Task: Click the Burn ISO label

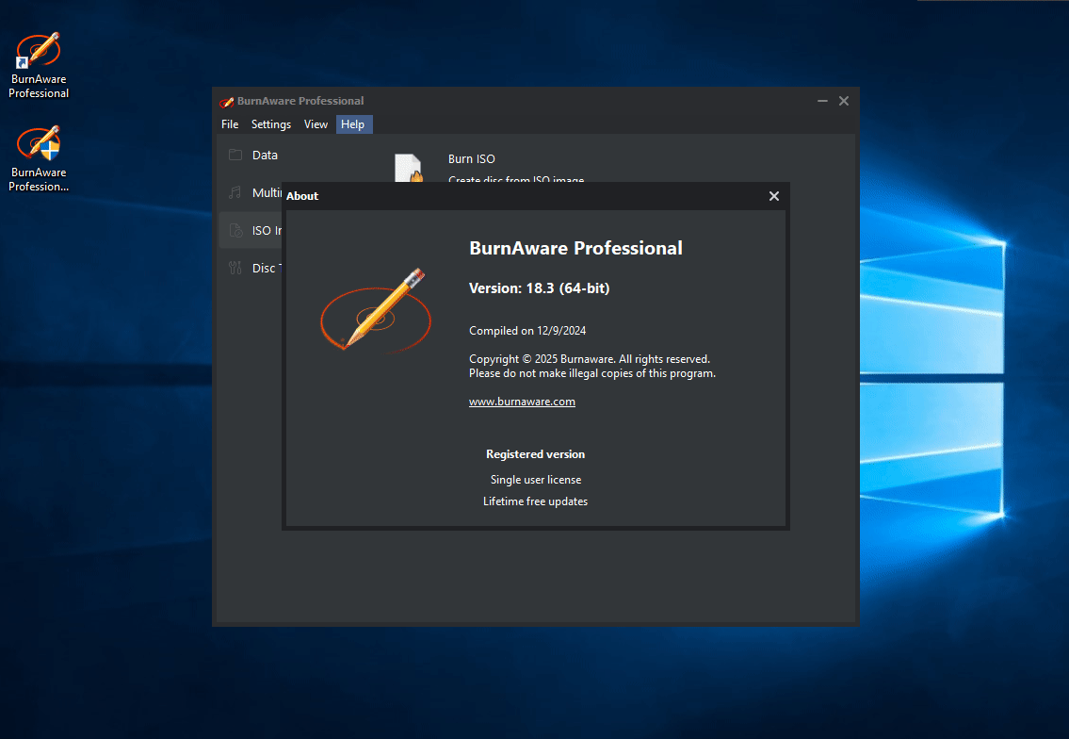Action: pyautogui.click(x=472, y=159)
